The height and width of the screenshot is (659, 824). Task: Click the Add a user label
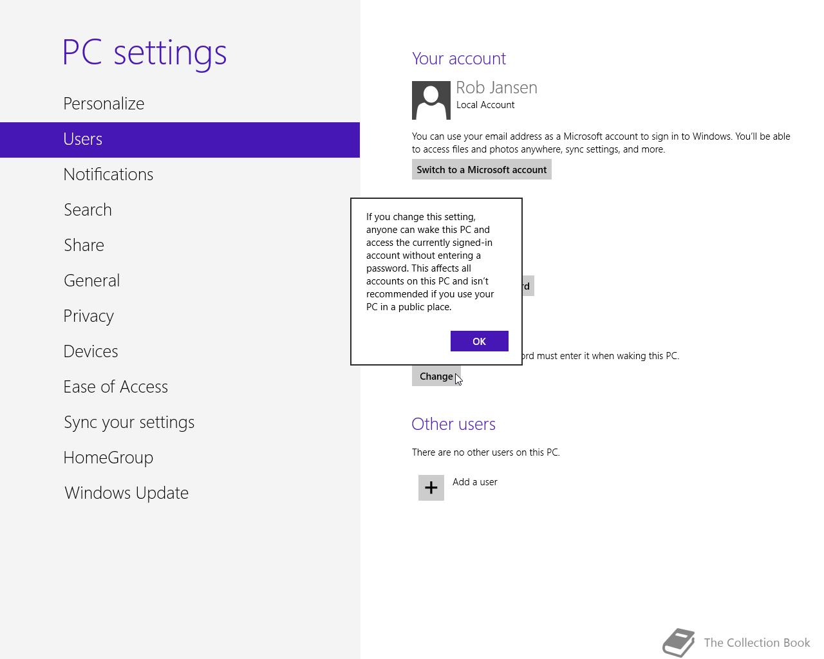click(x=475, y=482)
